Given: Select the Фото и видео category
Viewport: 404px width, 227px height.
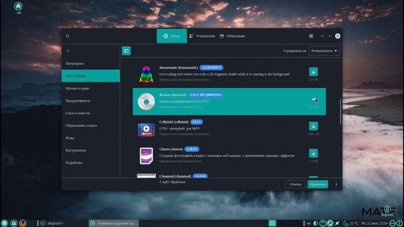Looking at the screenshot, I should 90,76.
